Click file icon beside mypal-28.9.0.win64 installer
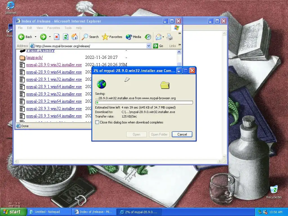 tap(22, 72)
